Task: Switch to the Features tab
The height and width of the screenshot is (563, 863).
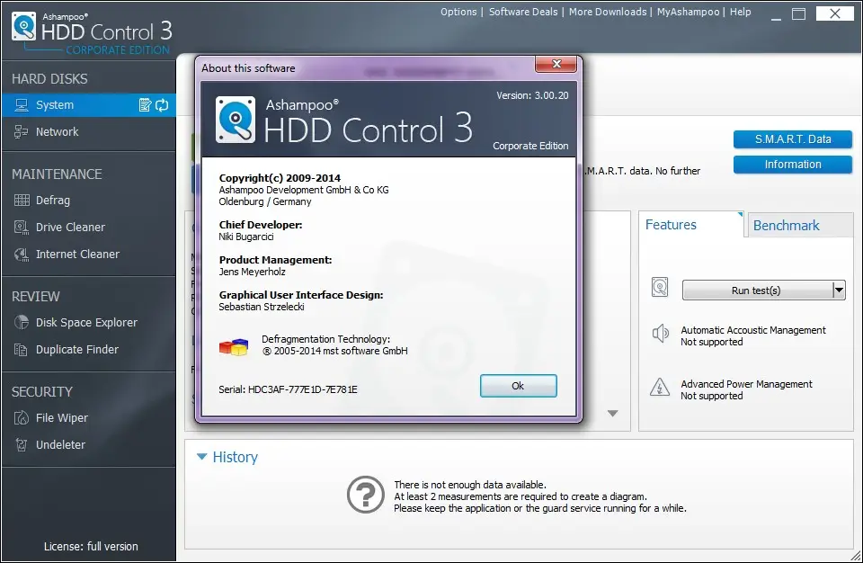Action: click(691, 225)
